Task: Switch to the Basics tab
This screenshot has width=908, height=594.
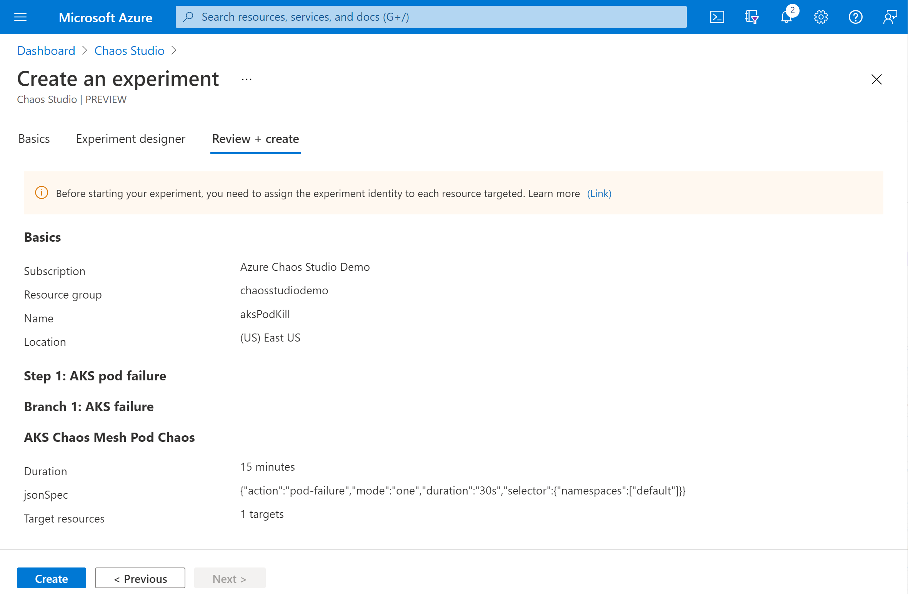Action: 33,139
